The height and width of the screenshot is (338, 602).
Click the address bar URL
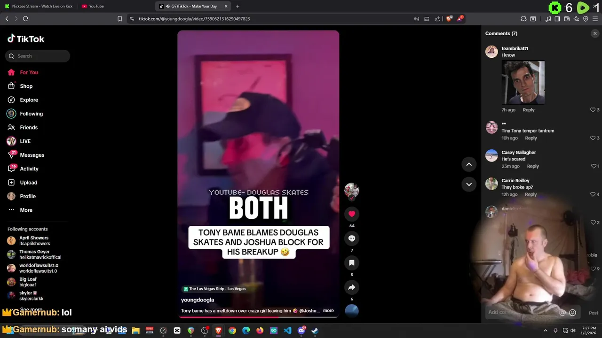pyautogui.click(x=194, y=19)
